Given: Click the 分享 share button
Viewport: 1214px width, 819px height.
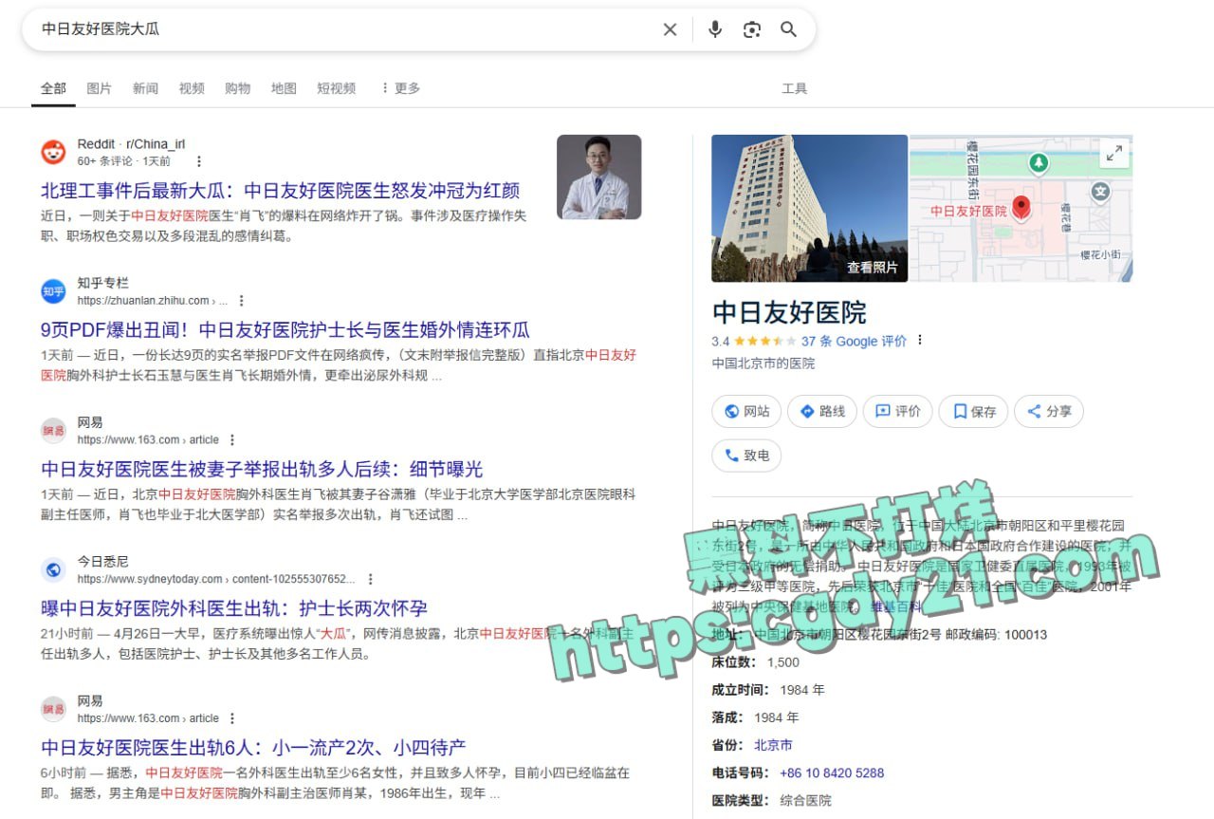Looking at the screenshot, I should [1049, 411].
